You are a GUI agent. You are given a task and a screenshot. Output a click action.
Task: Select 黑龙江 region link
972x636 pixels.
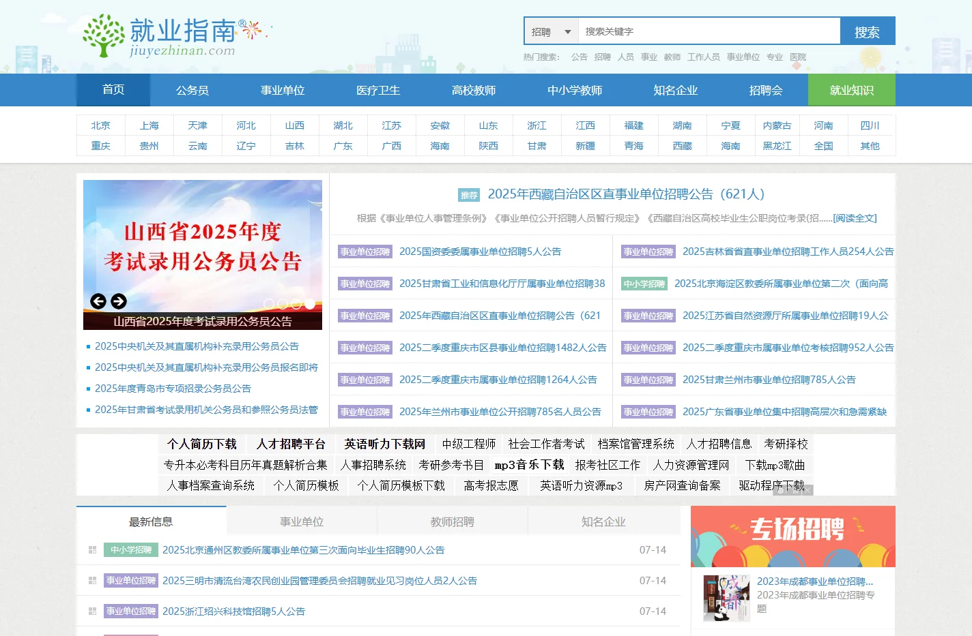coord(777,146)
